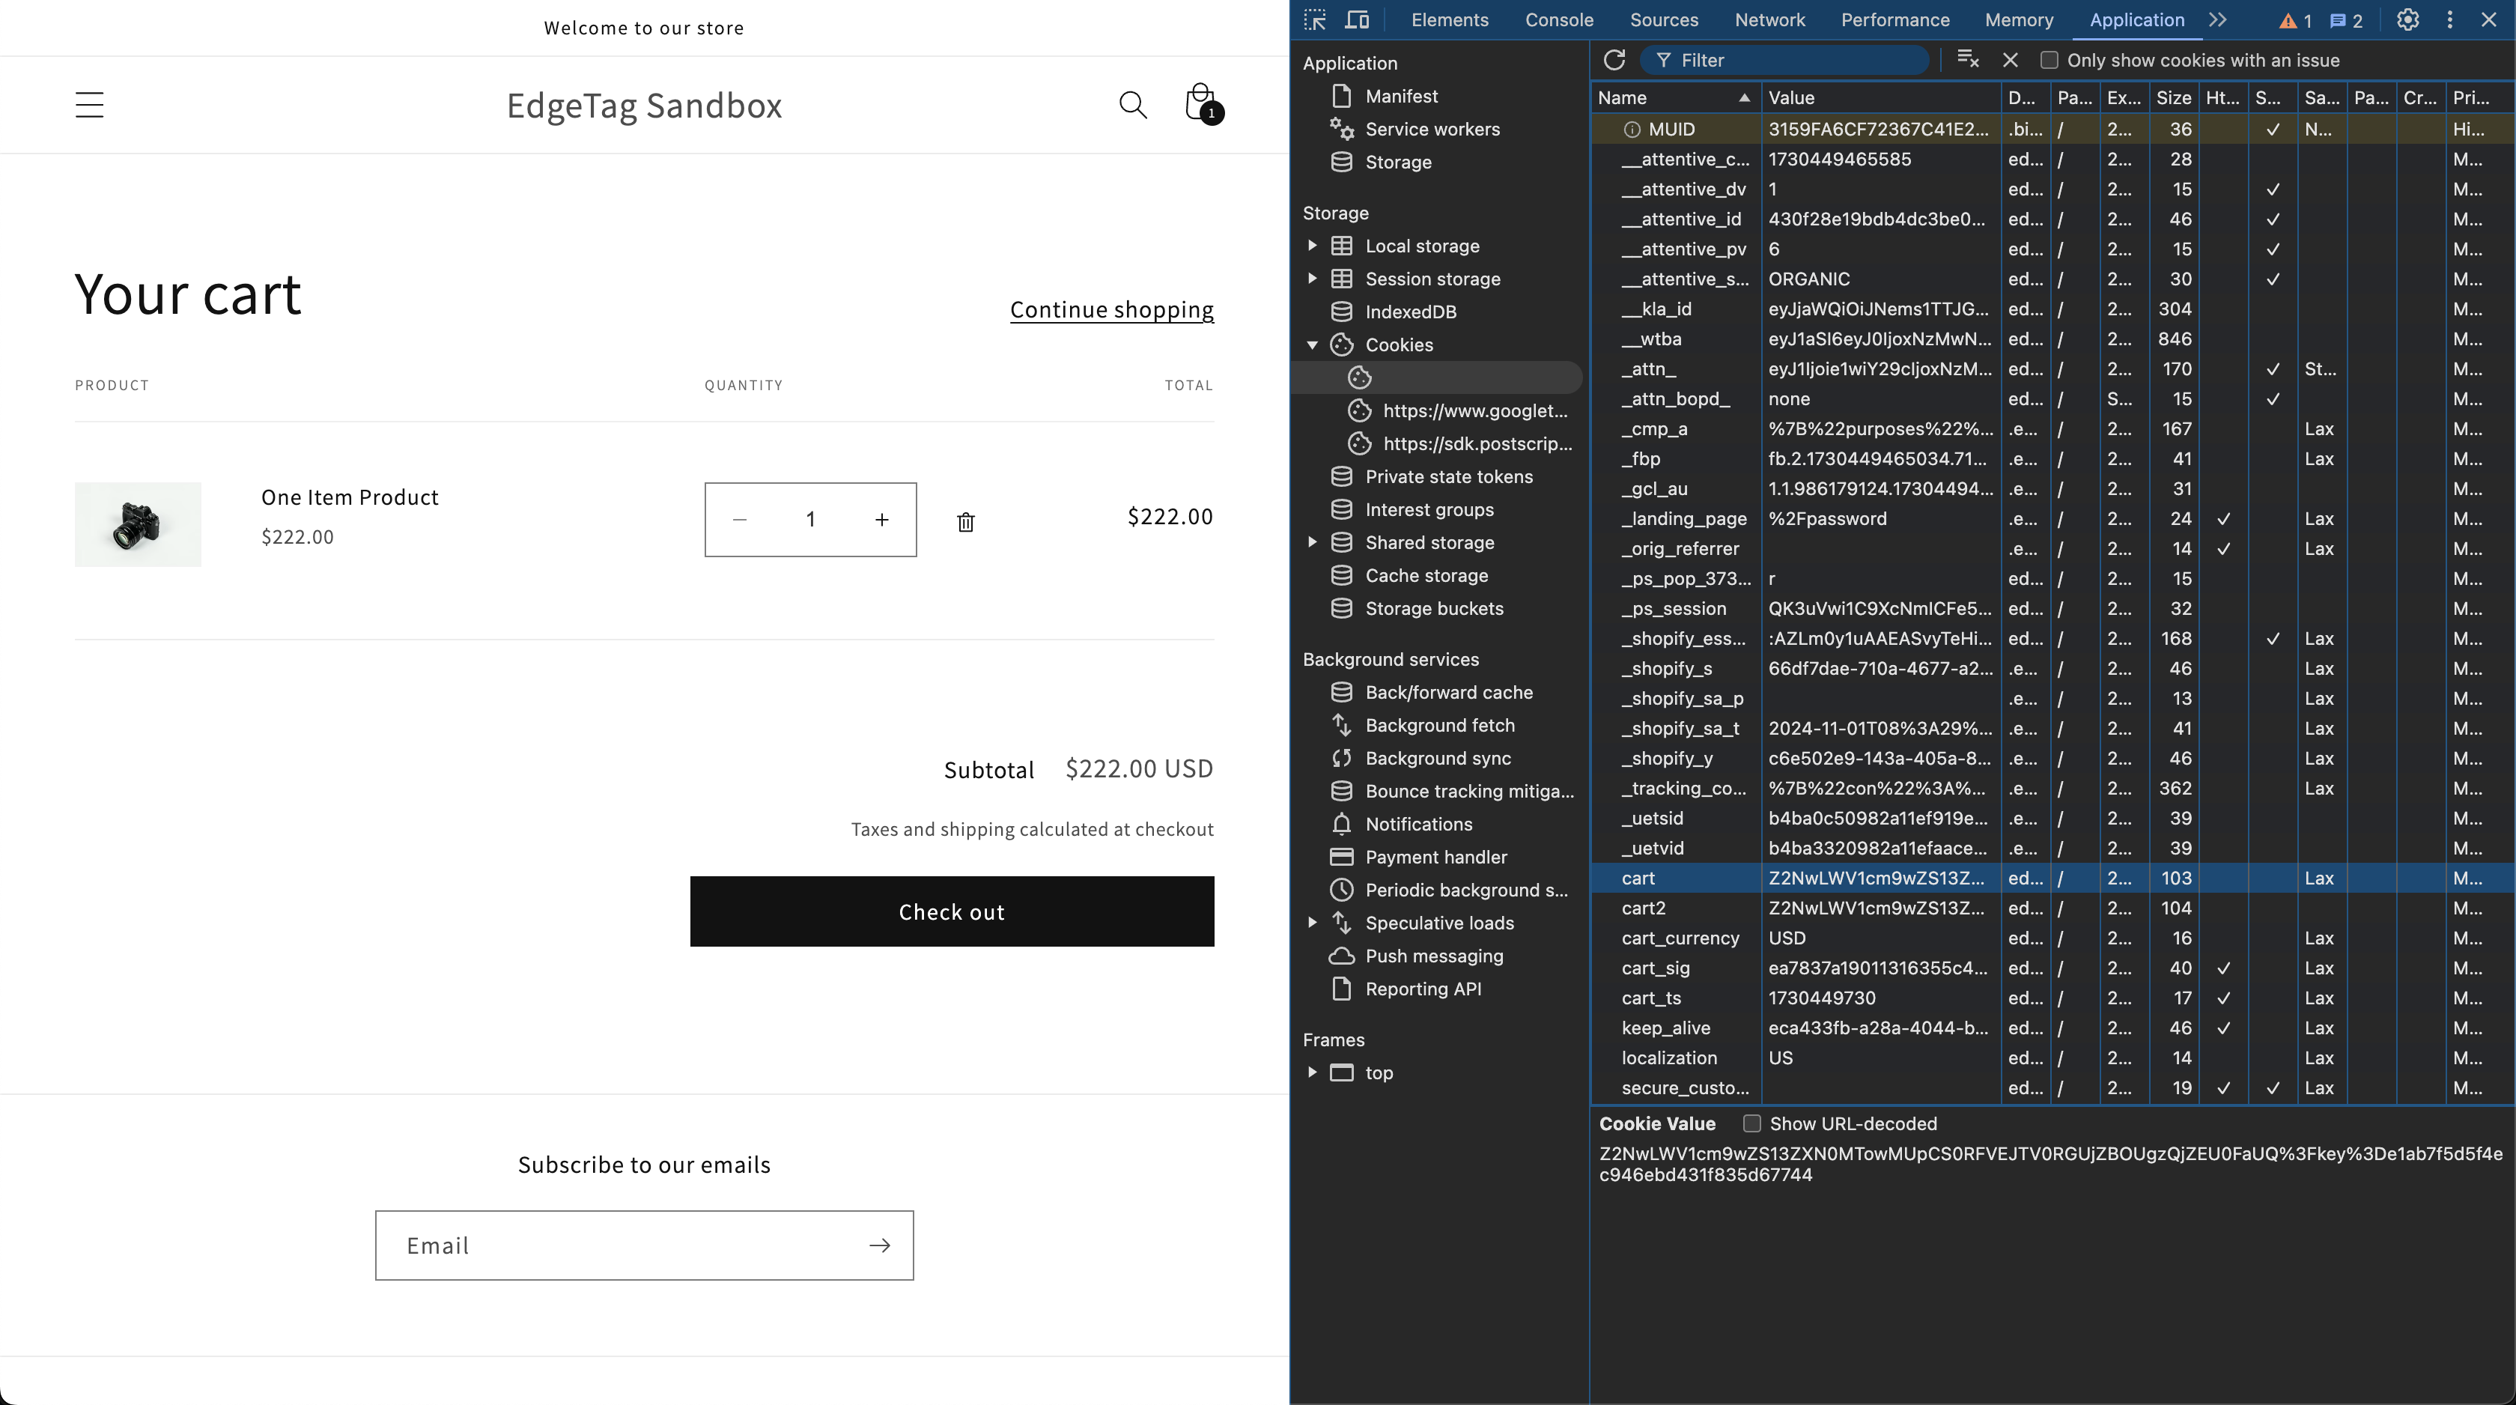Click the clear filter icon
The image size is (2516, 1405).
[x=1966, y=61]
